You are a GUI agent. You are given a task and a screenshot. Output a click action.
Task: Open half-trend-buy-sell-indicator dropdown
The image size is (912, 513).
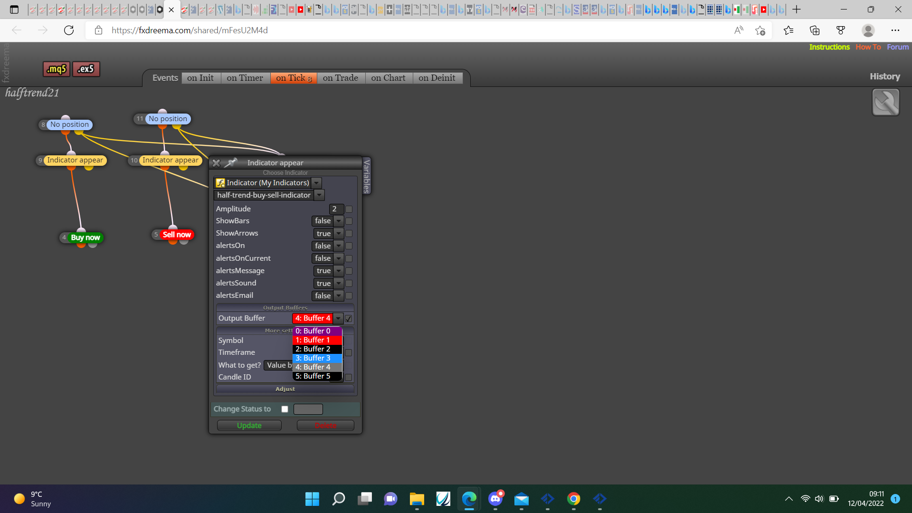click(x=320, y=195)
